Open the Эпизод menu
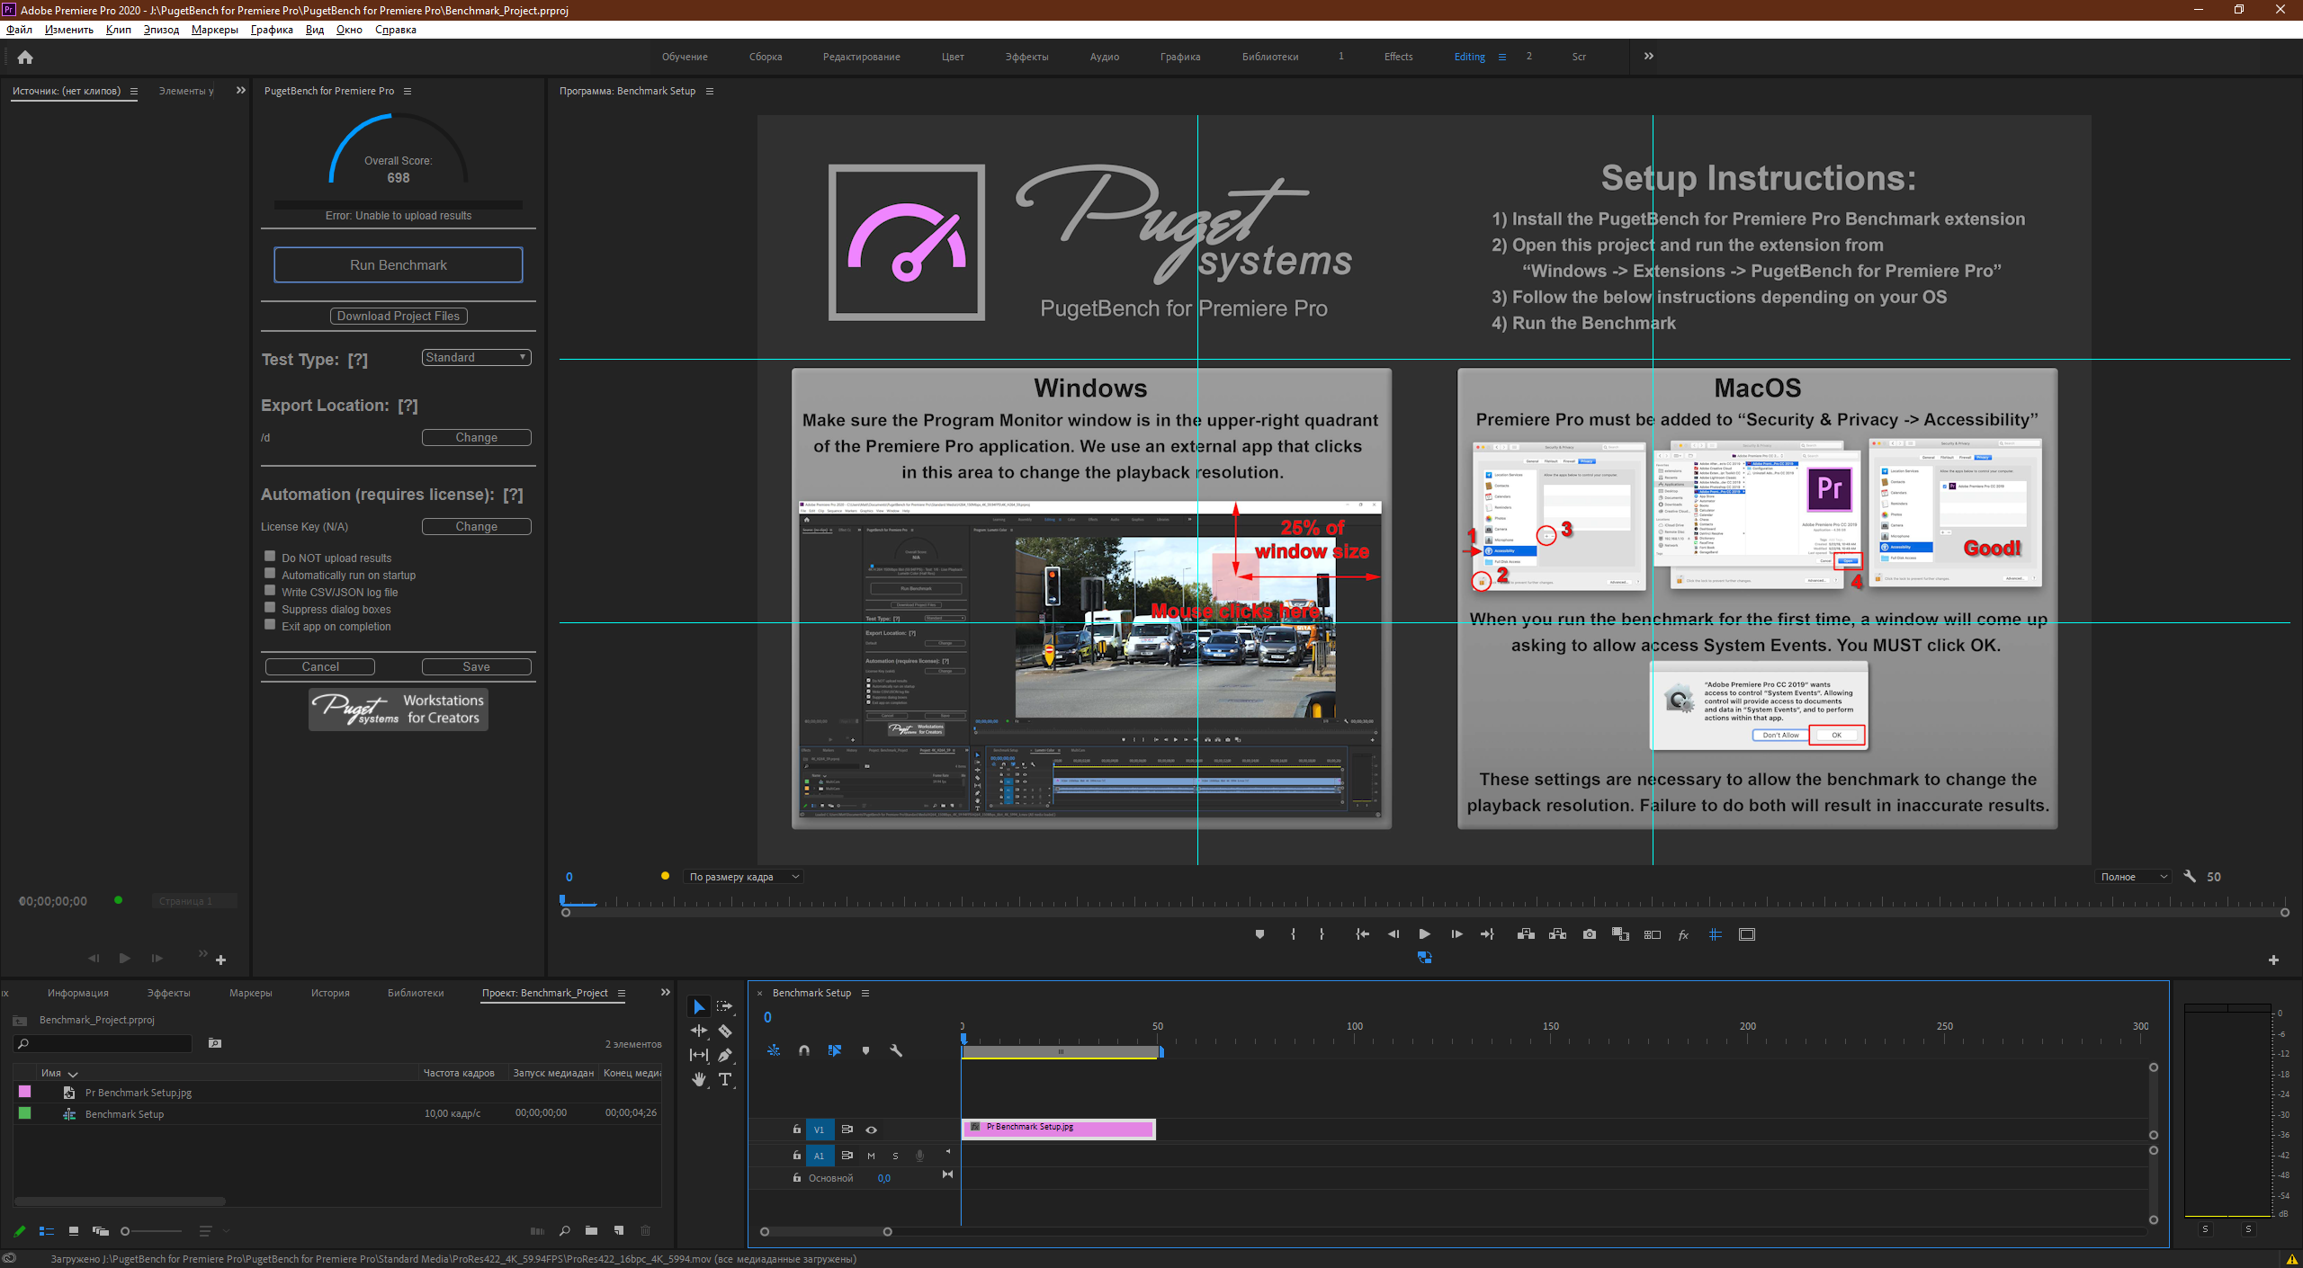The image size is (2303, 1268). (161, 30)
